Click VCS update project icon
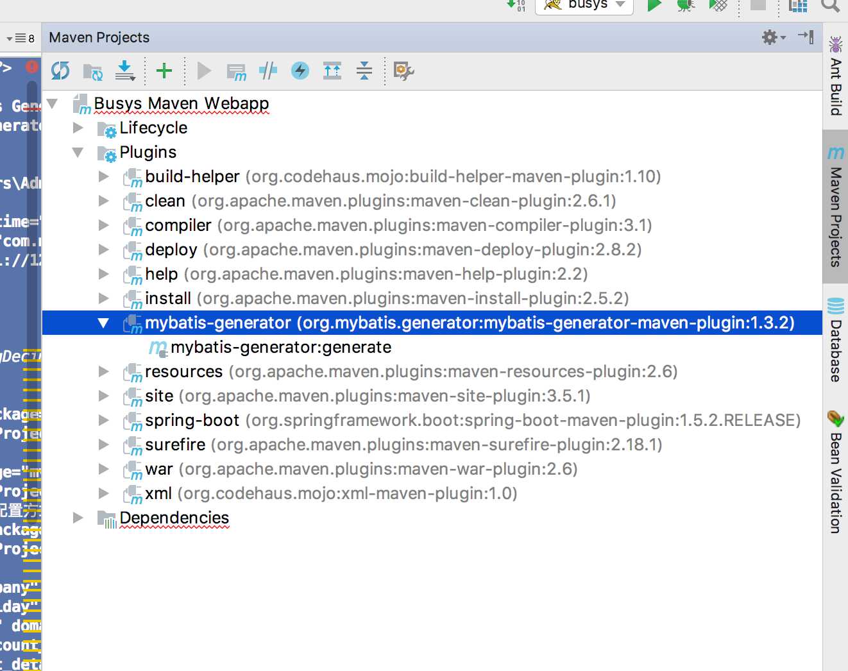 [516, 5]
